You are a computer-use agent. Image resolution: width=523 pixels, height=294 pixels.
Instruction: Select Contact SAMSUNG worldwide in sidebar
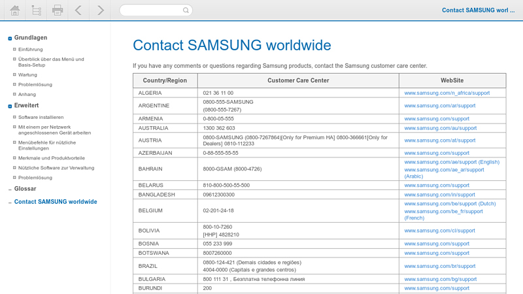(x=56, y=202)
